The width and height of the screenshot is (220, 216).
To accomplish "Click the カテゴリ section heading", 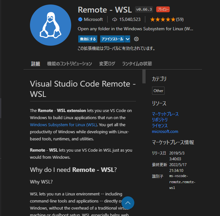I will click(159, 79).
